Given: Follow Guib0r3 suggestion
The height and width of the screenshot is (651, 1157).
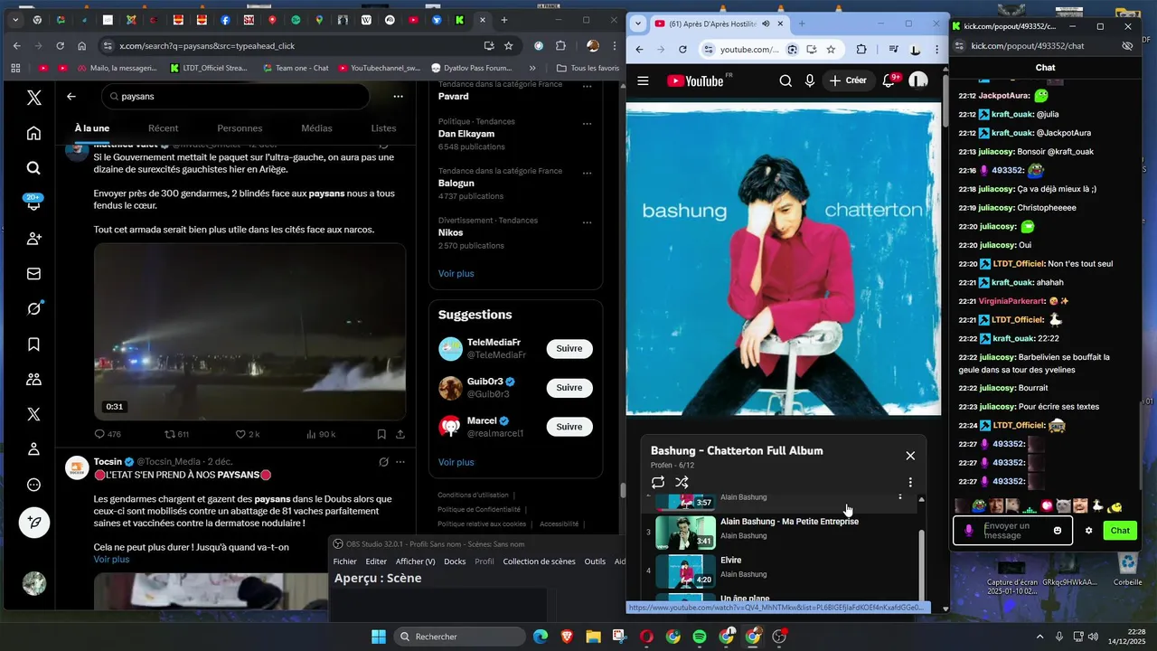Looking at the screenshot, I should pos(569,388).
